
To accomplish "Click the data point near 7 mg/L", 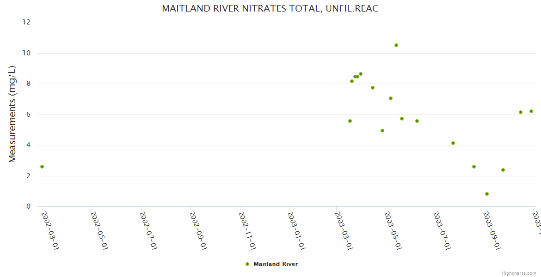I will tap(391, 98).
